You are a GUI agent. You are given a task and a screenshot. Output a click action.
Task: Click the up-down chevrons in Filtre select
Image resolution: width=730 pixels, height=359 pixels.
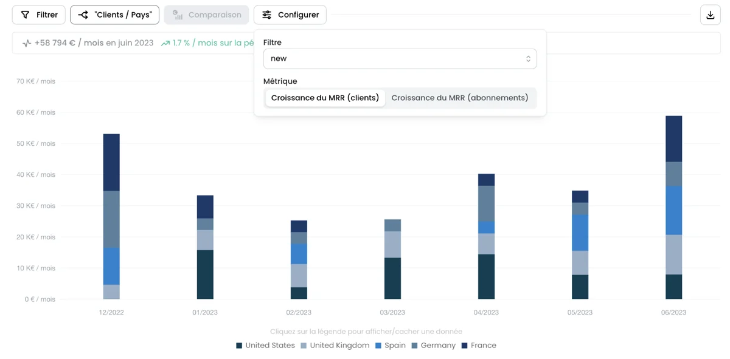coord(527,59)
